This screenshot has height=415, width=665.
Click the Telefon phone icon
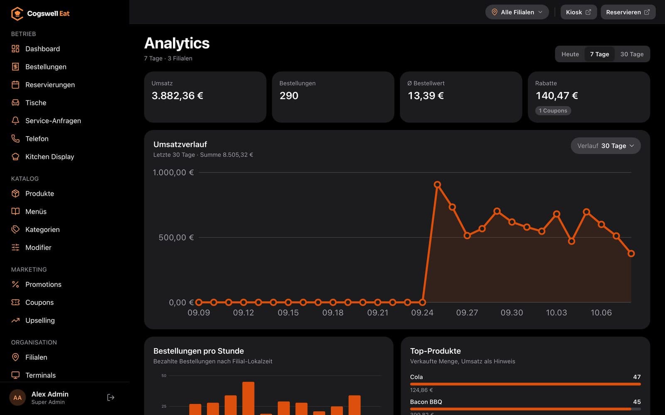(x=15, y=139)
